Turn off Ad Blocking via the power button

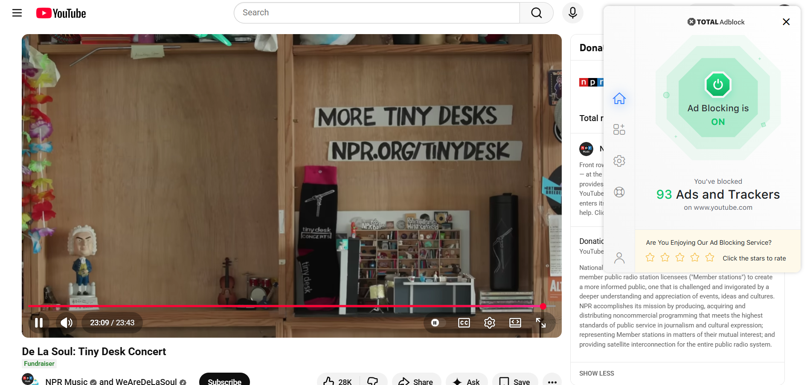(718, 84)
